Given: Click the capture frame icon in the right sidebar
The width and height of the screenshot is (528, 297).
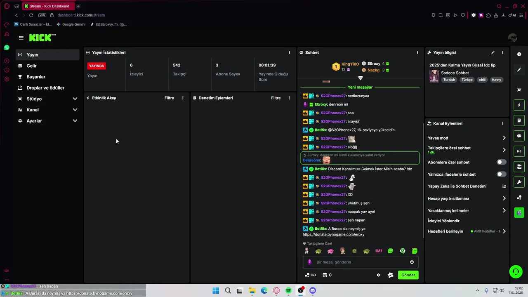Looking at the screenshot, I should pos(519,90).
